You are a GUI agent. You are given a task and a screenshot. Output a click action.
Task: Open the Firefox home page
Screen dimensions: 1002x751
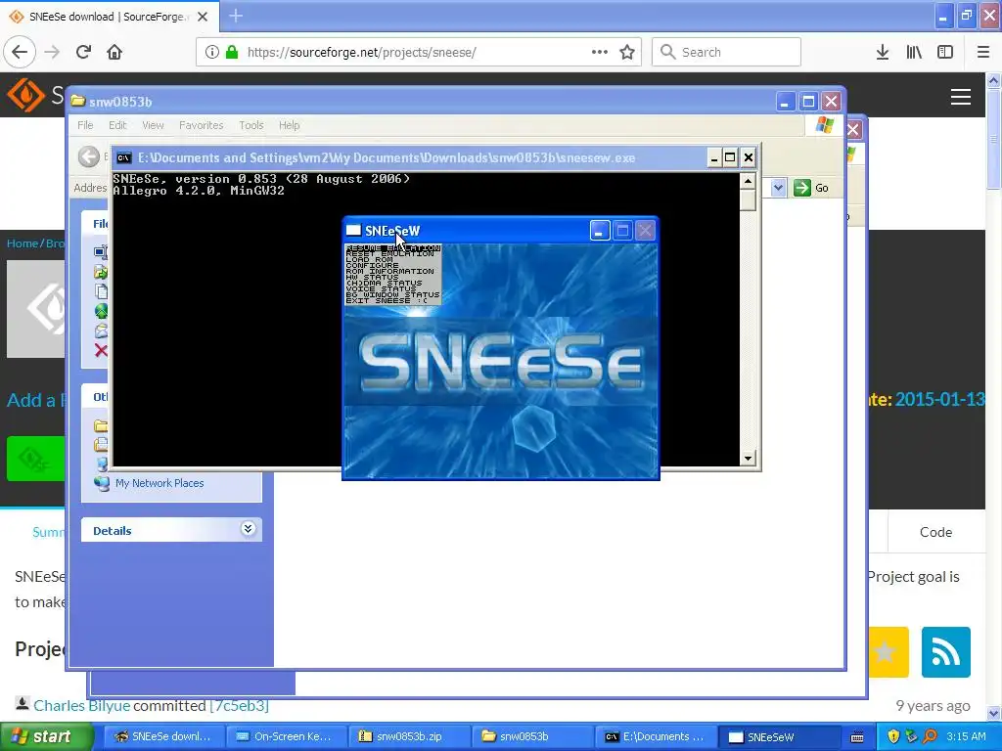pos(114,52)
